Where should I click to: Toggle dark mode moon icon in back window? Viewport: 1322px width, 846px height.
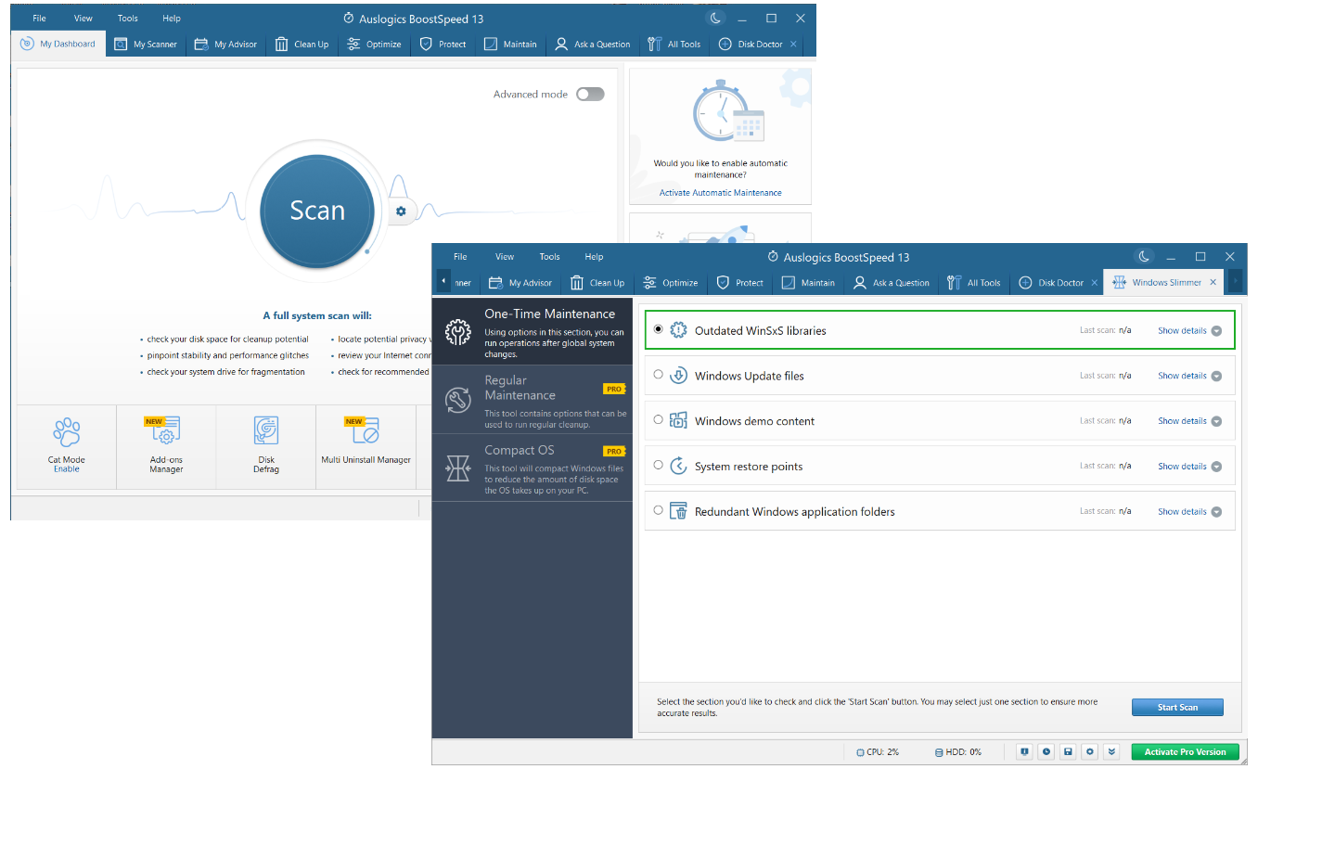(715, 19)
